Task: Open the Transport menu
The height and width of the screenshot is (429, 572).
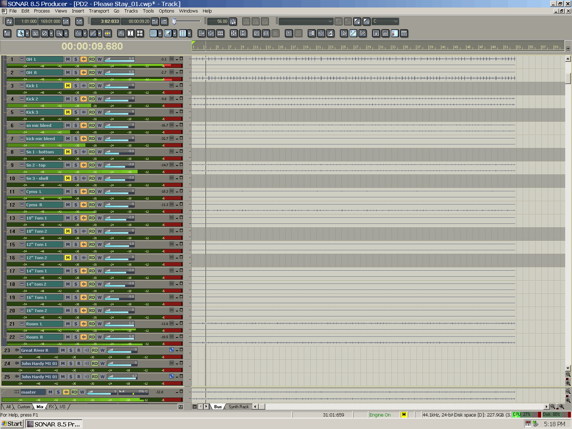Action: (99, 11)
